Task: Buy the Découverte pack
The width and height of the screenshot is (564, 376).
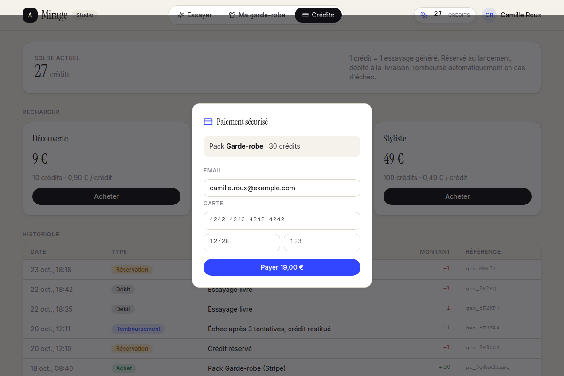Action: point(106,196)
